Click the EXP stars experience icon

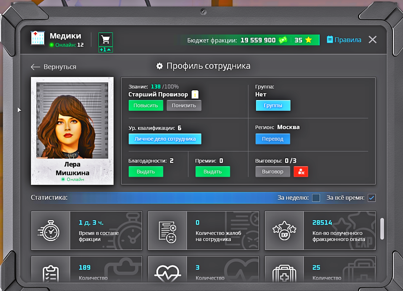point(284,231)
